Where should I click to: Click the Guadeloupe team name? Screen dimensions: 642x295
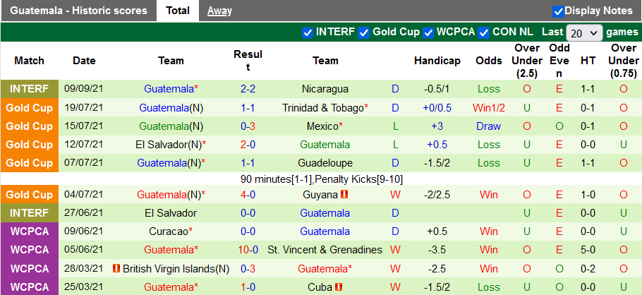click(x=325, y=163)
